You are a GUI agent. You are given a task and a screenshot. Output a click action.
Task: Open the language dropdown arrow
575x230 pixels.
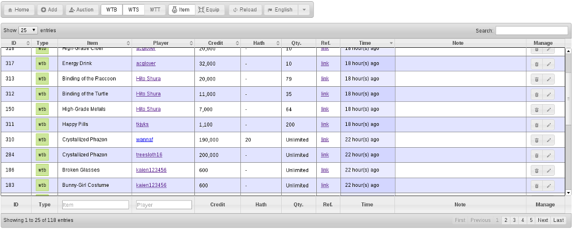(x=304, y=10)
